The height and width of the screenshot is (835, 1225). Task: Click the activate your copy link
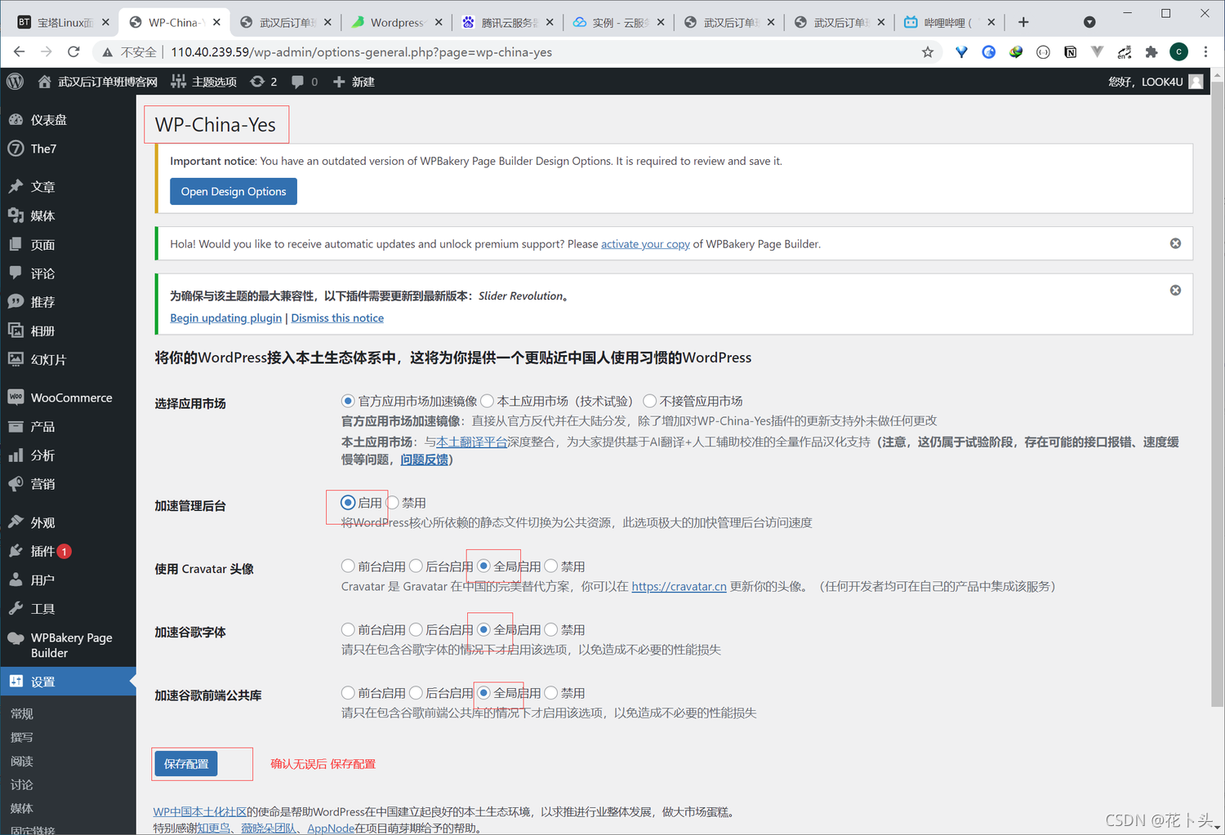tap(645, 244)
